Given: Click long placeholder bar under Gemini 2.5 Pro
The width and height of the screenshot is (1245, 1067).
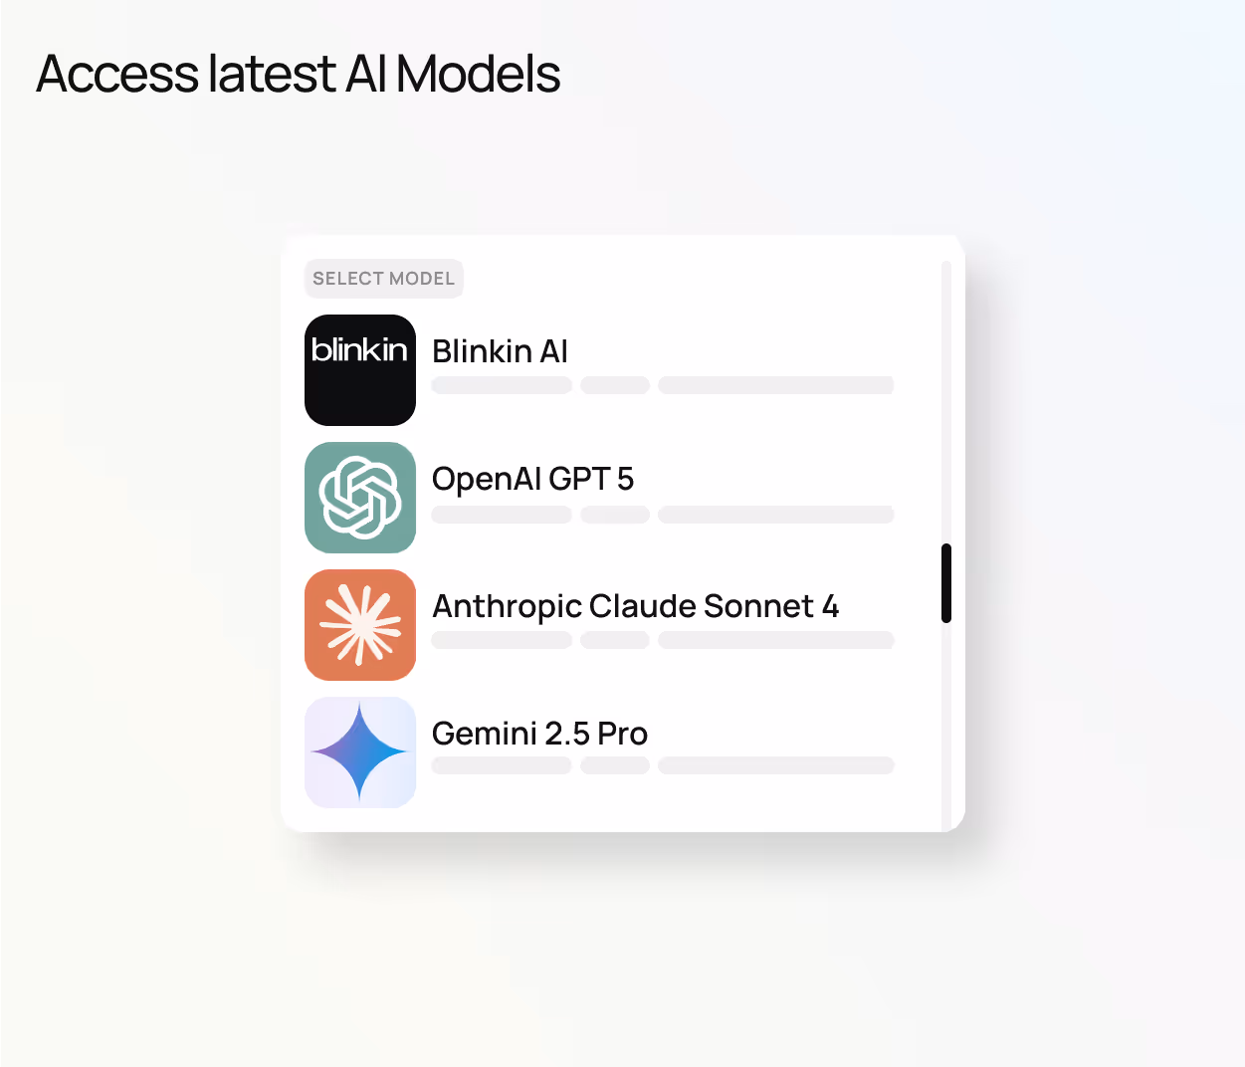Looking at the screenshot, I should click(776, 765).
